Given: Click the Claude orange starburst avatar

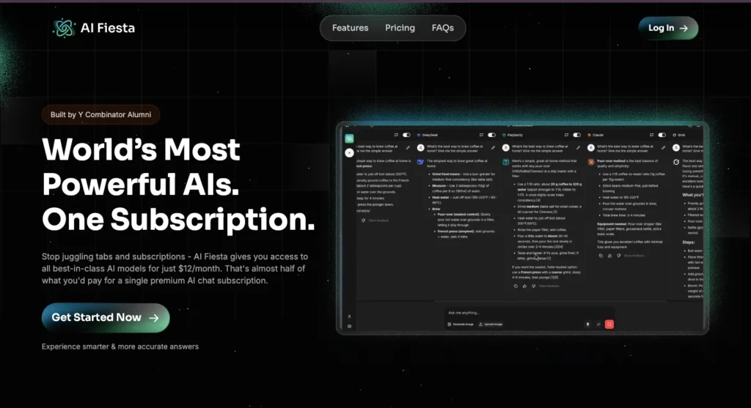Looking at the screenshot, I should point(591,162).
